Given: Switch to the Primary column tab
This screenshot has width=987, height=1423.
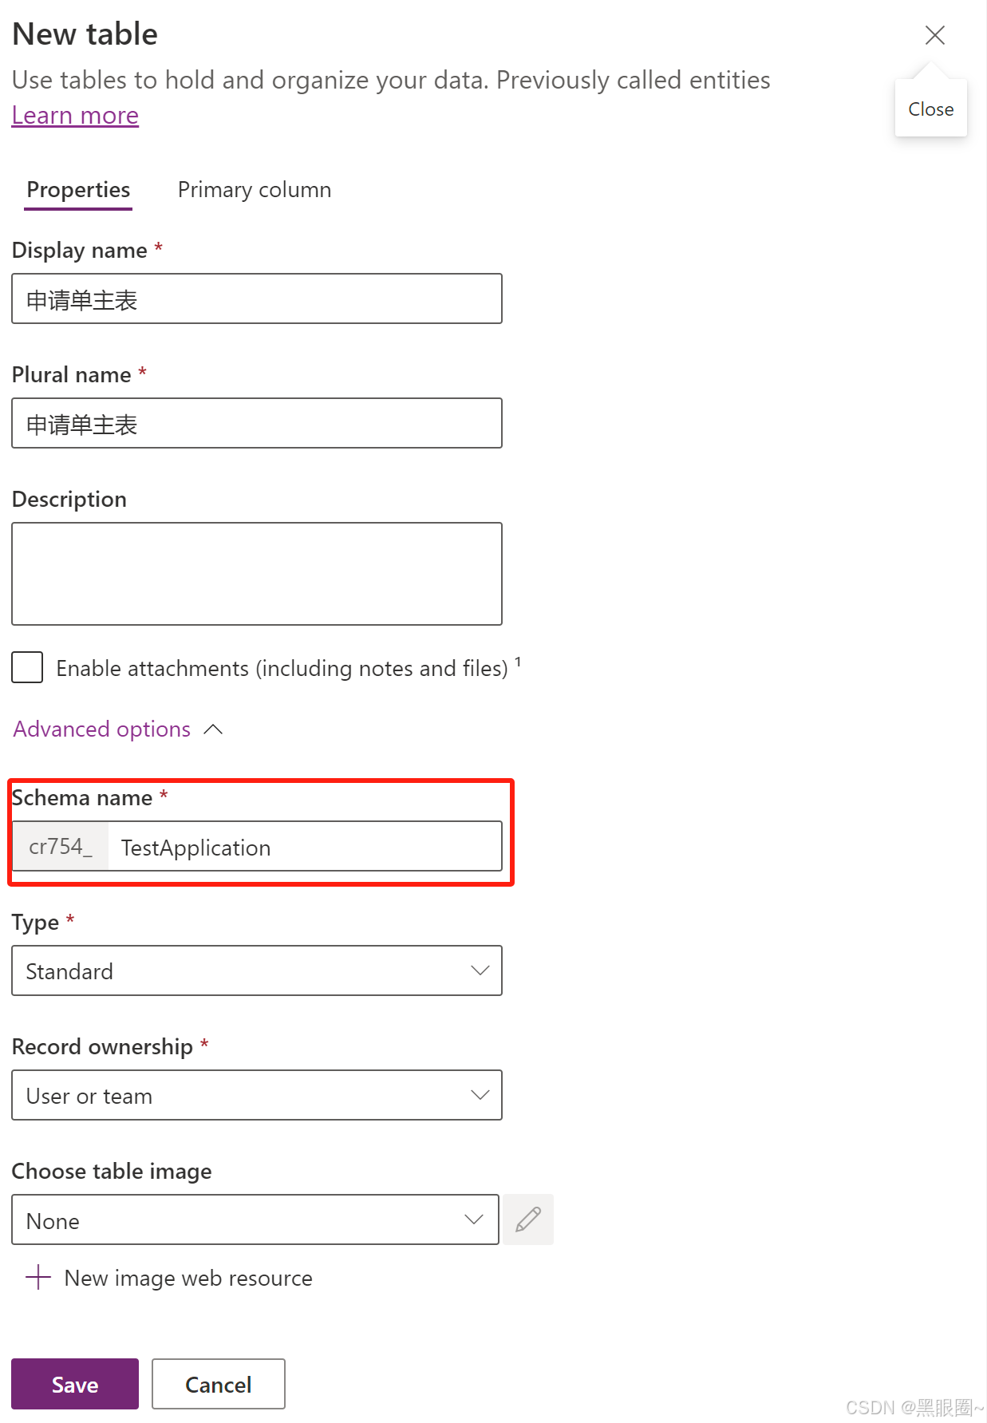Looking at the screenshot, I should tap(254, 189).
